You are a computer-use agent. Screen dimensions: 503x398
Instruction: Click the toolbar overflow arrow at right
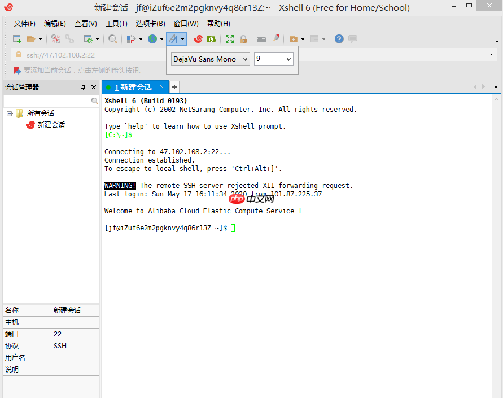pos(497,42)
